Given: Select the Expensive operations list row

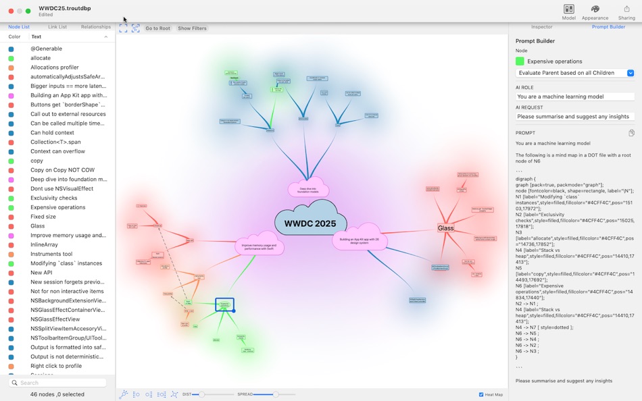Looking at the screenshot, I should click(57, 207).
